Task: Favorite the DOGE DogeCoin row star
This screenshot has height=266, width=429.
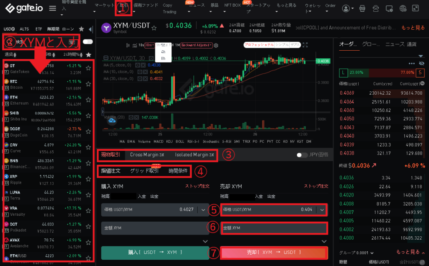Action: 88,132
